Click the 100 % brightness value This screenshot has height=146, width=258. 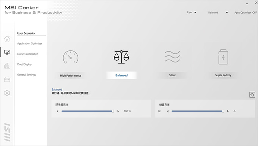(127, 111)
